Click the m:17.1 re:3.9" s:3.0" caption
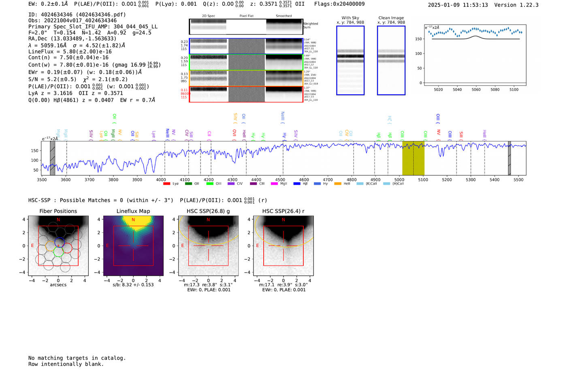Viewport: 567px width, 386px height. tap(283, 285)
